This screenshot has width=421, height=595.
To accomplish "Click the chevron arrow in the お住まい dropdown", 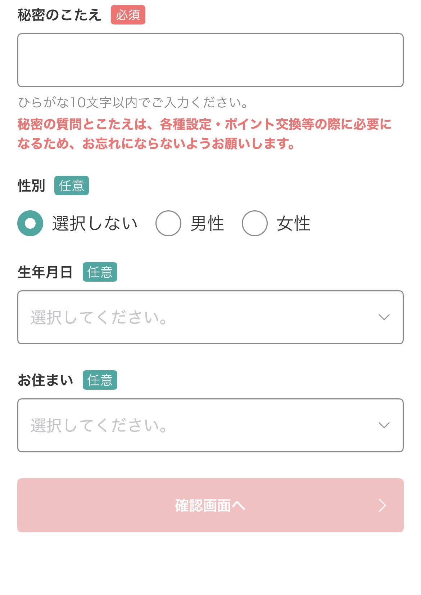I will coord(384,425).
